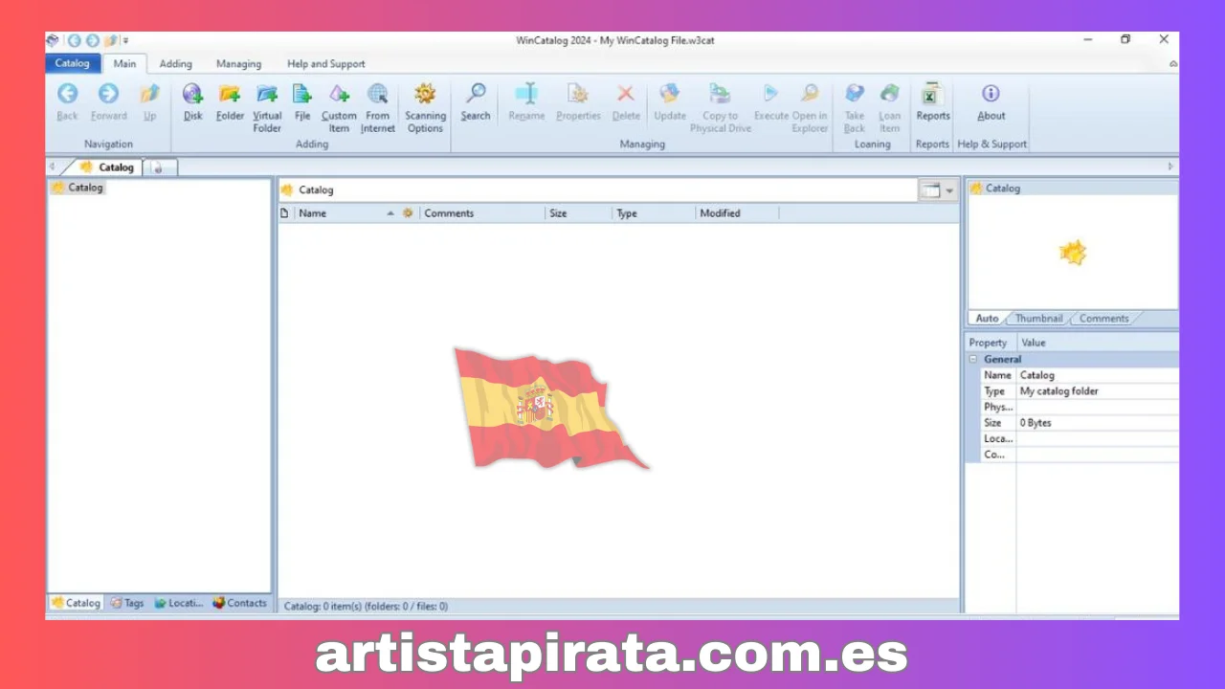Select the Thumbnail preview tab

tap(1038, 319)
